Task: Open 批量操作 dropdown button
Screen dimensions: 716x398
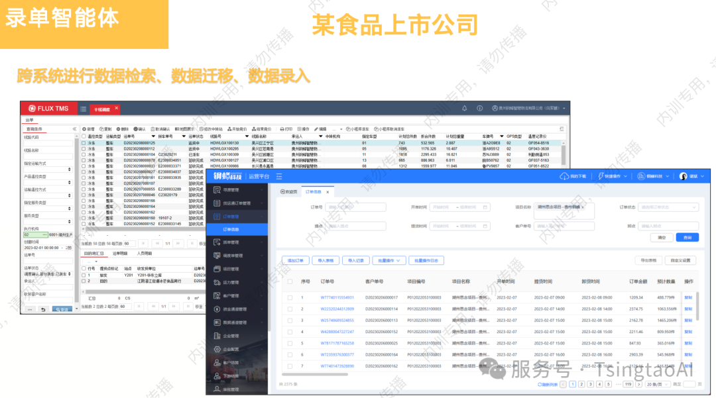Action: pos(388,260)
